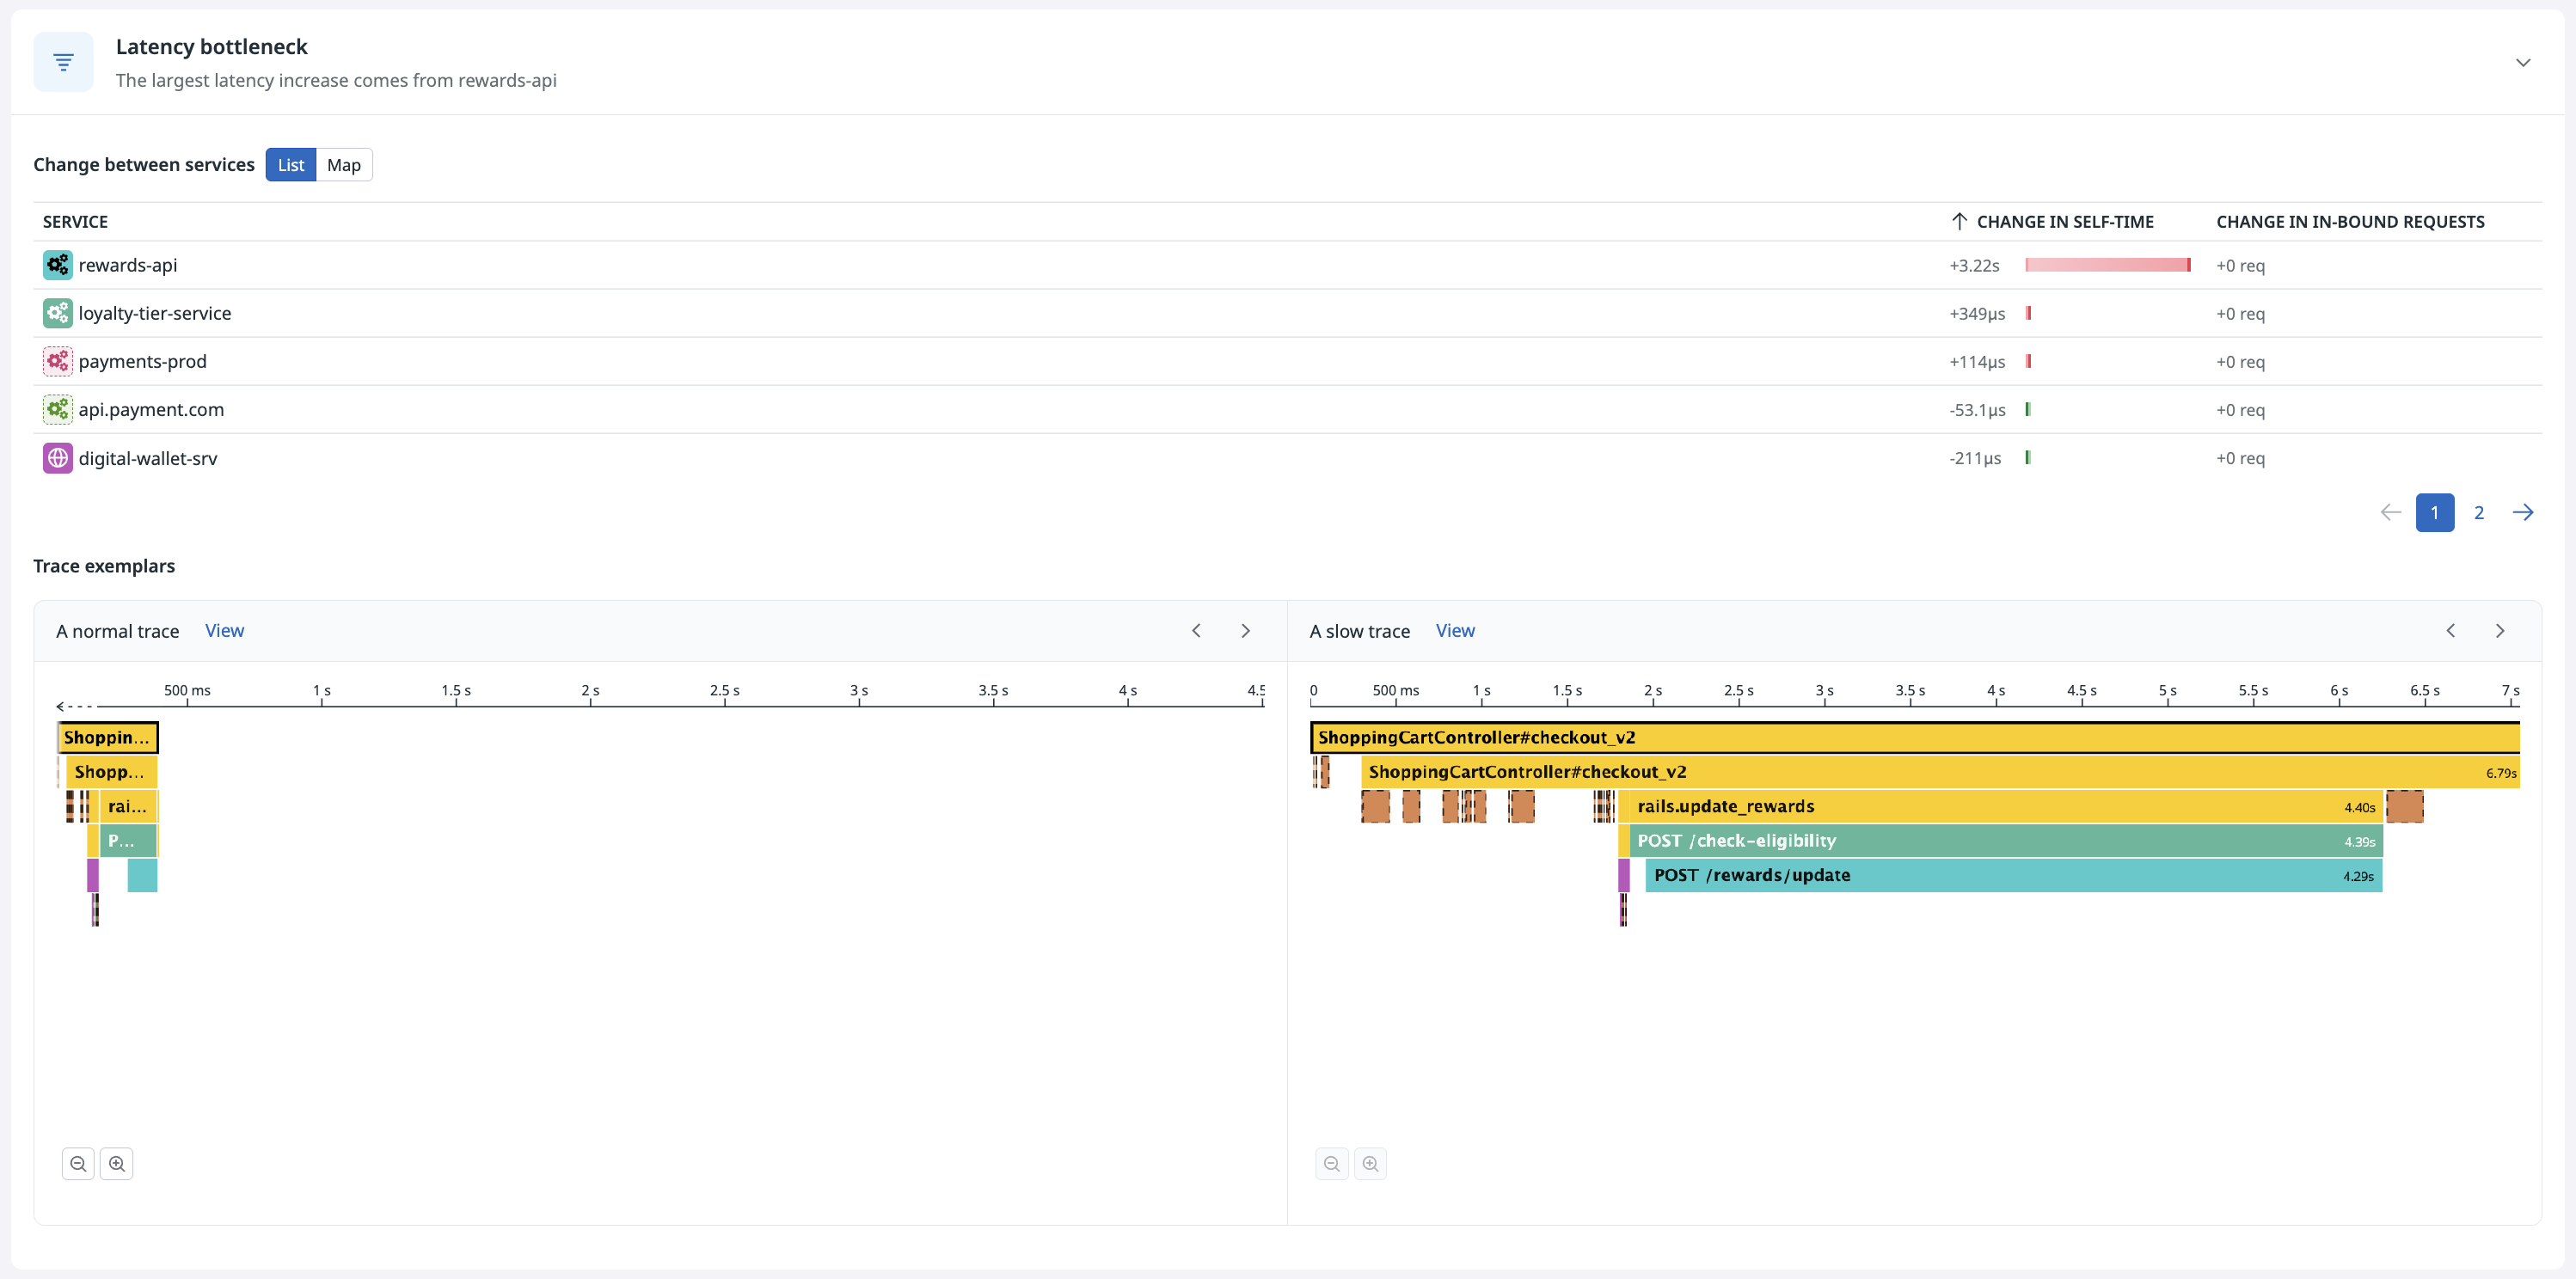Click rewards-api self-time change bar
Screen dimensions: 2576x1279
(x=2107, y=265)
